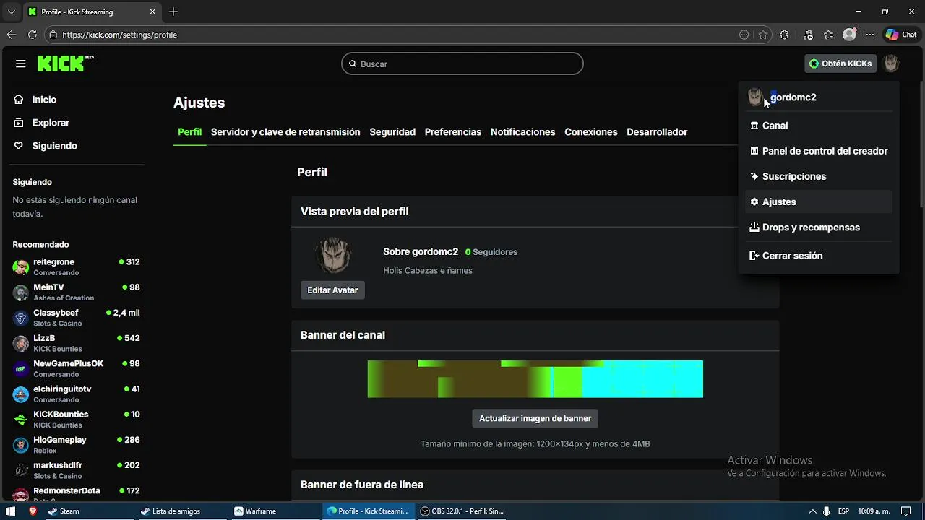The width and height of the screenshot is (925, 520).
Task: Click Actualizar imagen de banner button
Action: point(535,418)
